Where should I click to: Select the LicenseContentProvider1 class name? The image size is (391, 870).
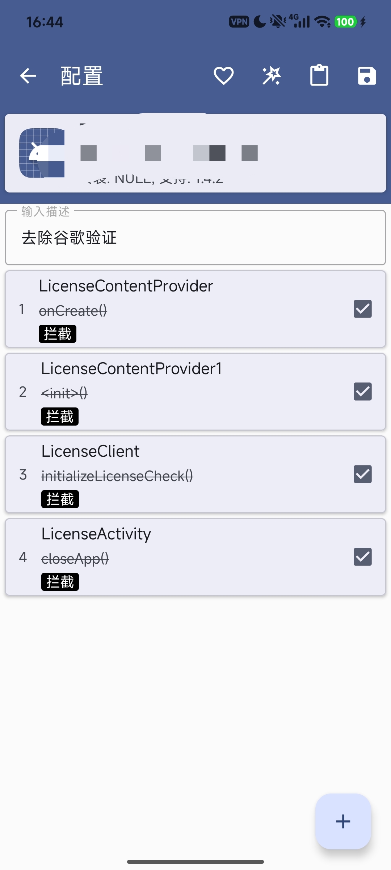(131, 369)
